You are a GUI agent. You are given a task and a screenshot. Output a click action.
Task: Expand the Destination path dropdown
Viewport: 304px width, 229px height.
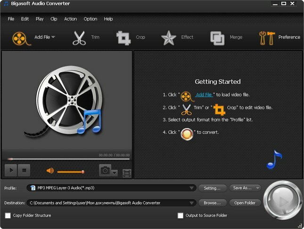tap(191, 203)
